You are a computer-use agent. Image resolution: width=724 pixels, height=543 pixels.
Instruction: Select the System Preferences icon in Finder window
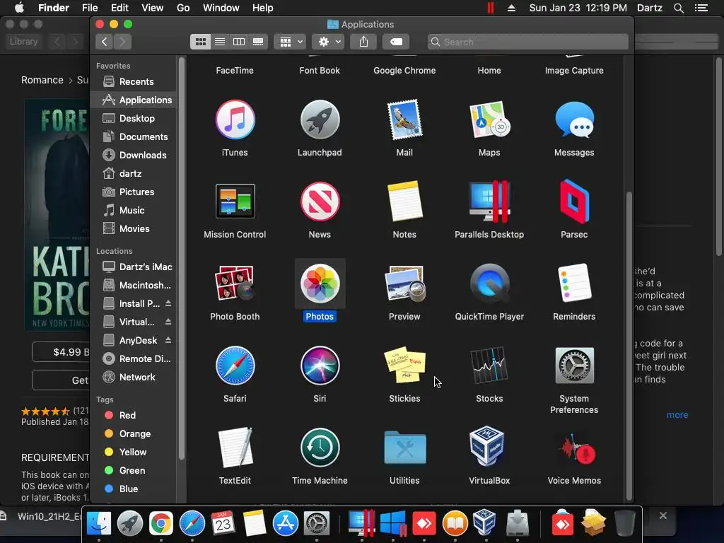coord(574,366)
